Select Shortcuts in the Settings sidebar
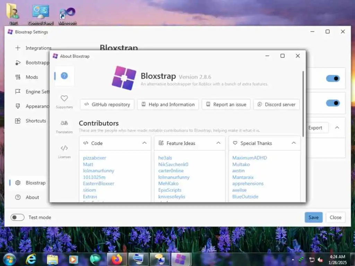Viewport: 355px width, 266px height. 31,121
